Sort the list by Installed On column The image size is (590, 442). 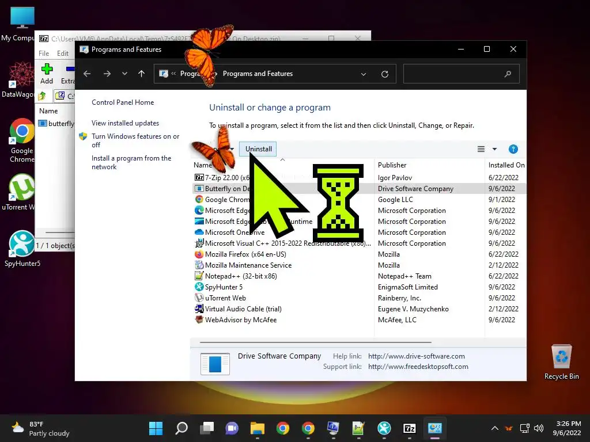point(506,165)
